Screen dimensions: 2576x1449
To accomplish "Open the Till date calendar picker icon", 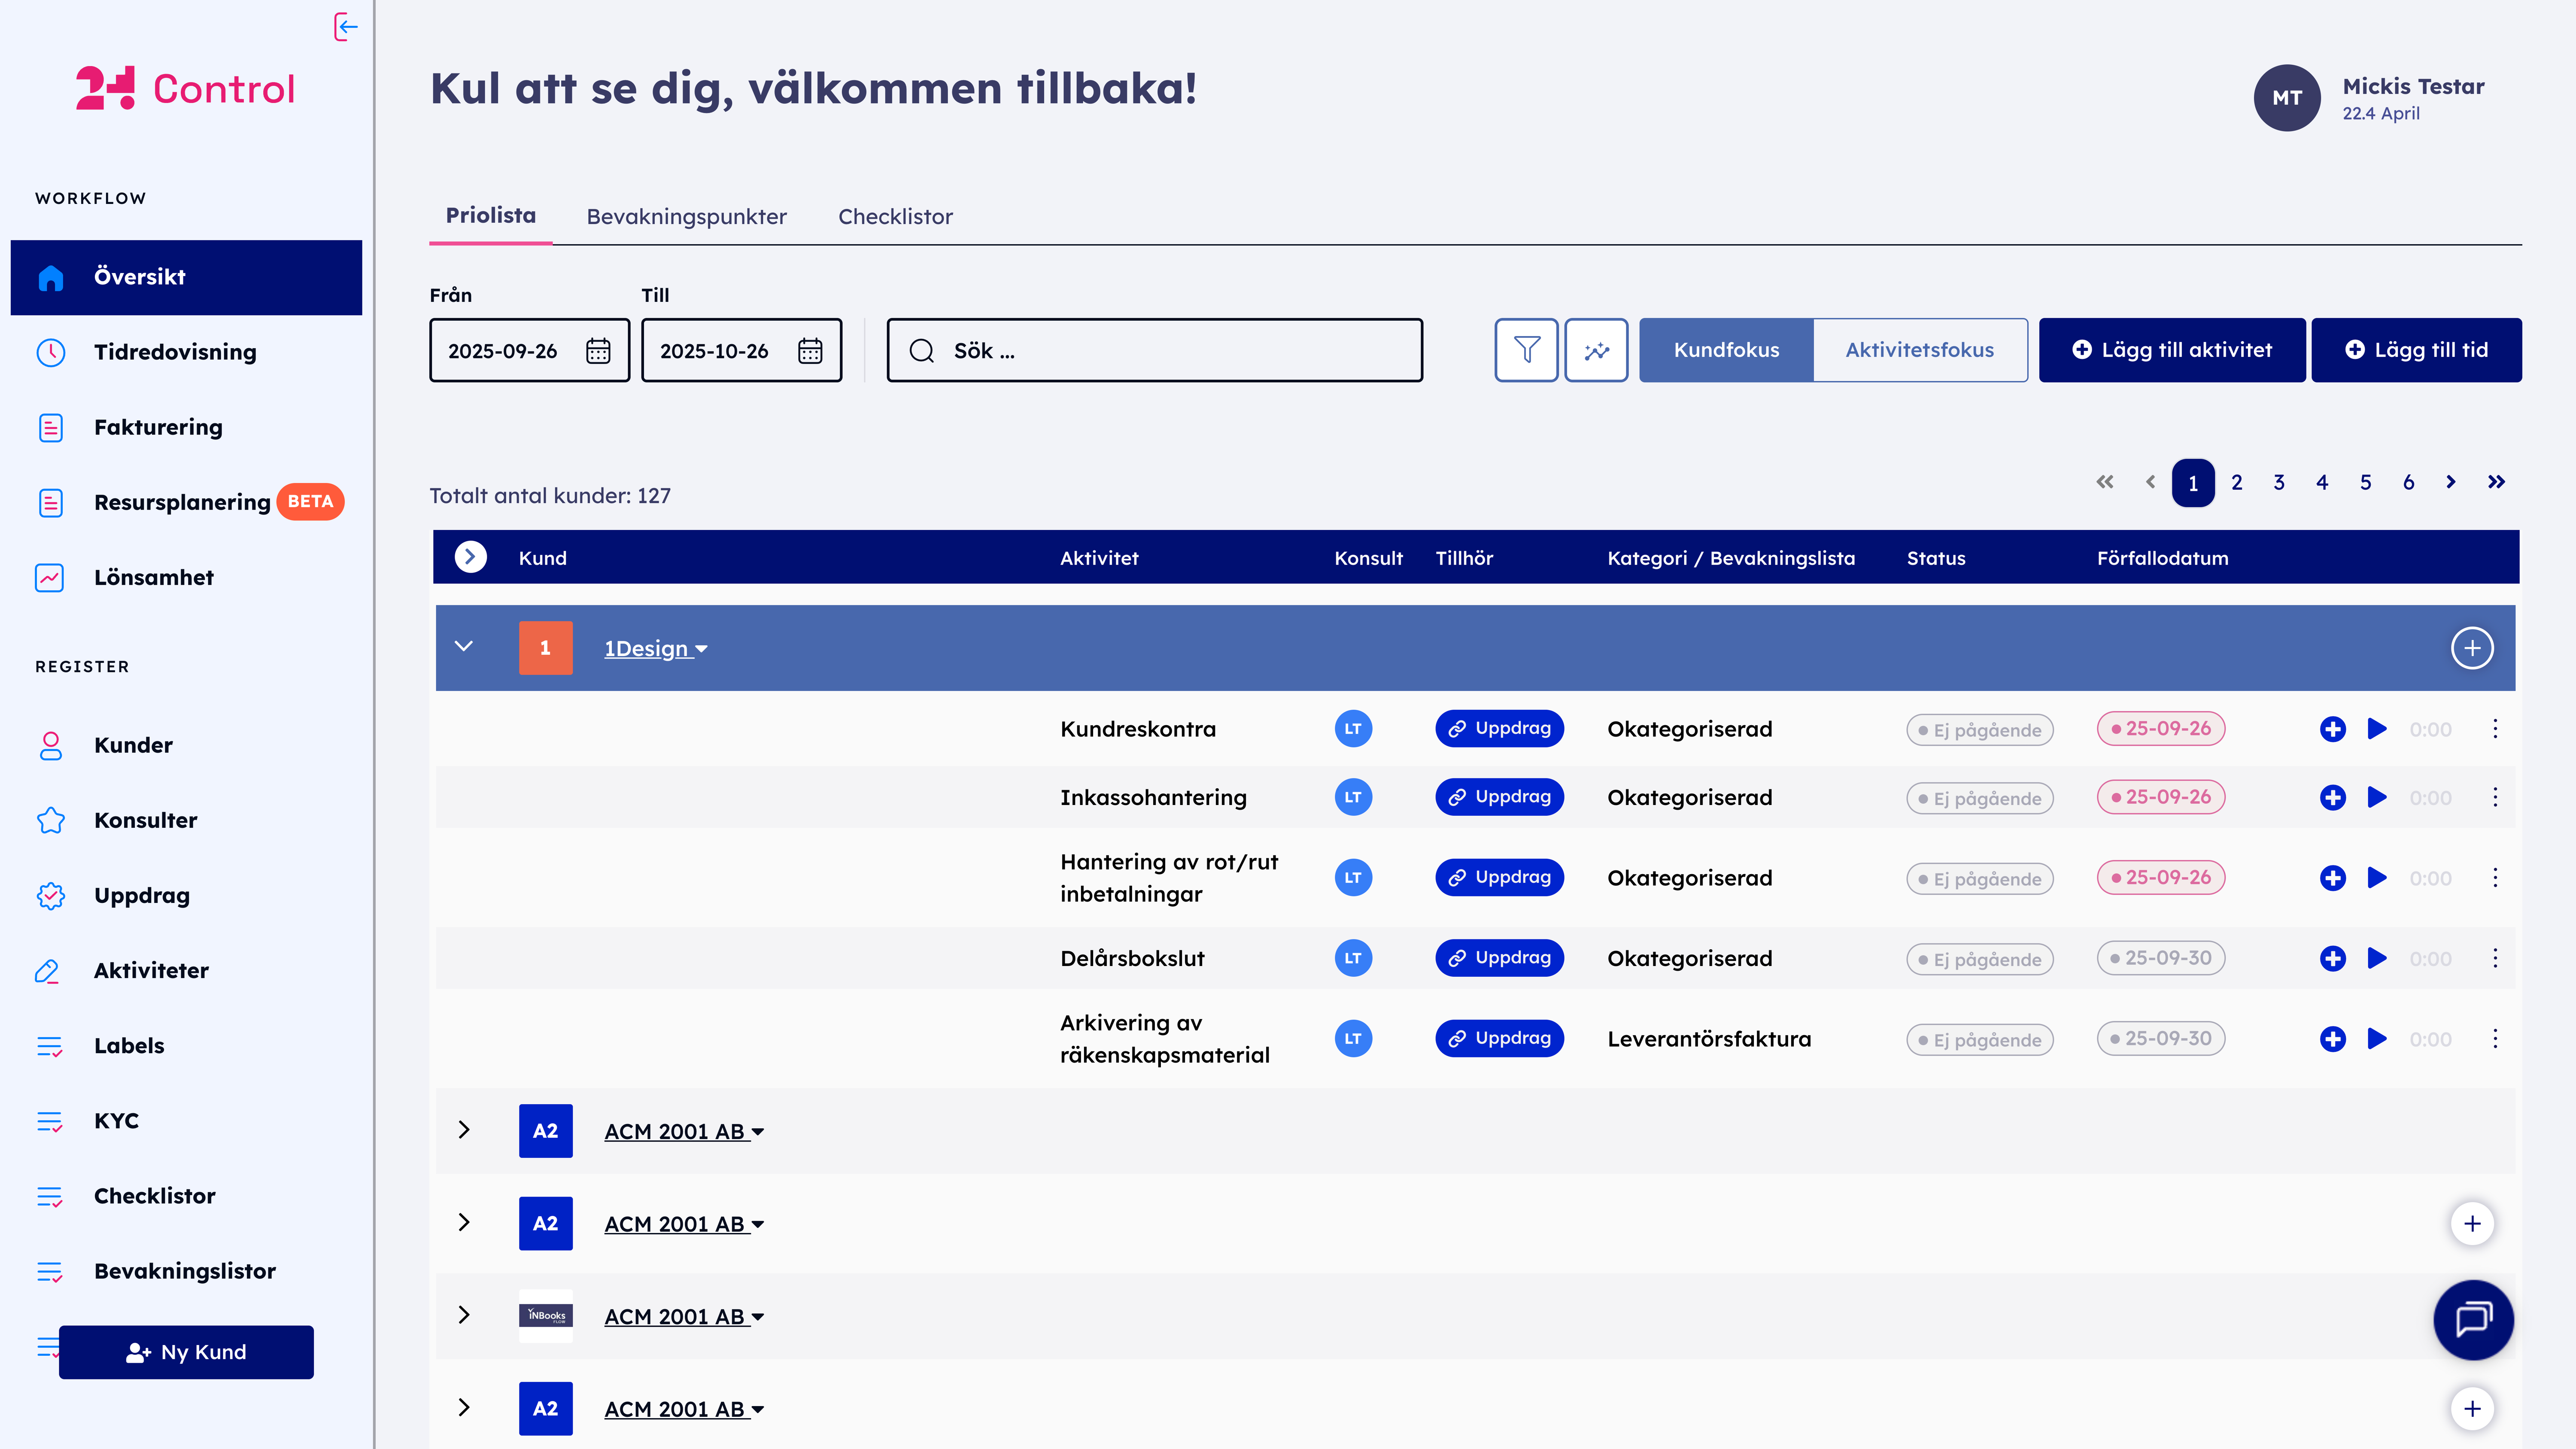I will [810, 351].
